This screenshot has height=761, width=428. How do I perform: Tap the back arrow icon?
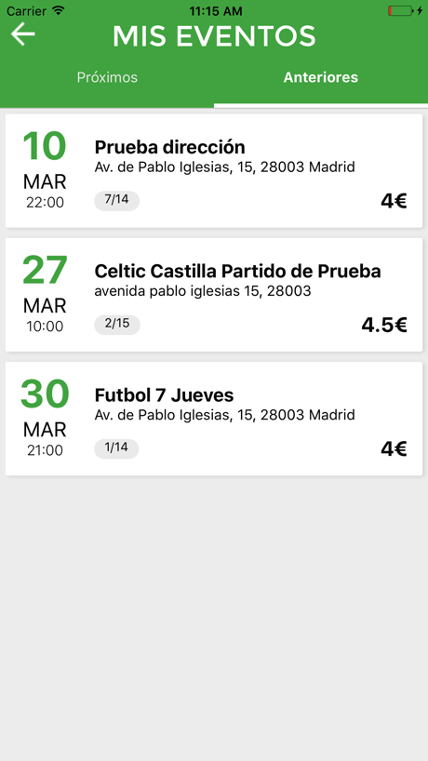tap(23, 34)
